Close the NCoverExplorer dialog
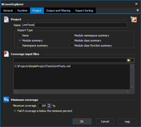 tap(136, 4)
